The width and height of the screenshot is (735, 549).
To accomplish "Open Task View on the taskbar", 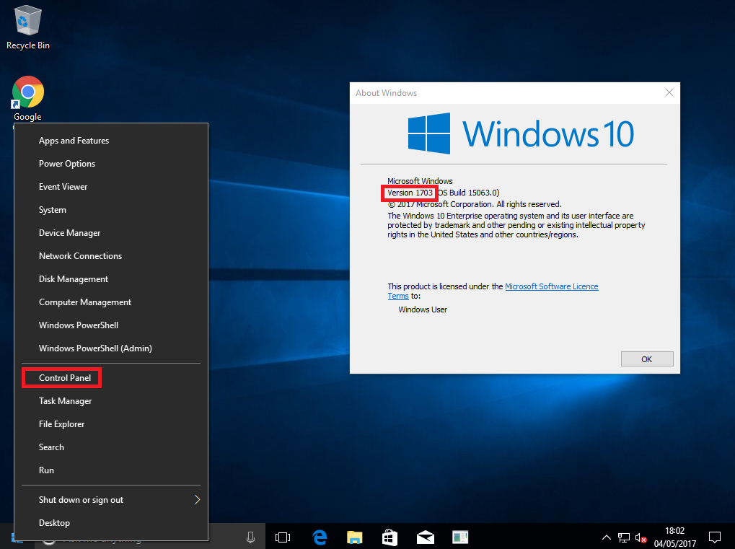I will [x=283, y=537].
